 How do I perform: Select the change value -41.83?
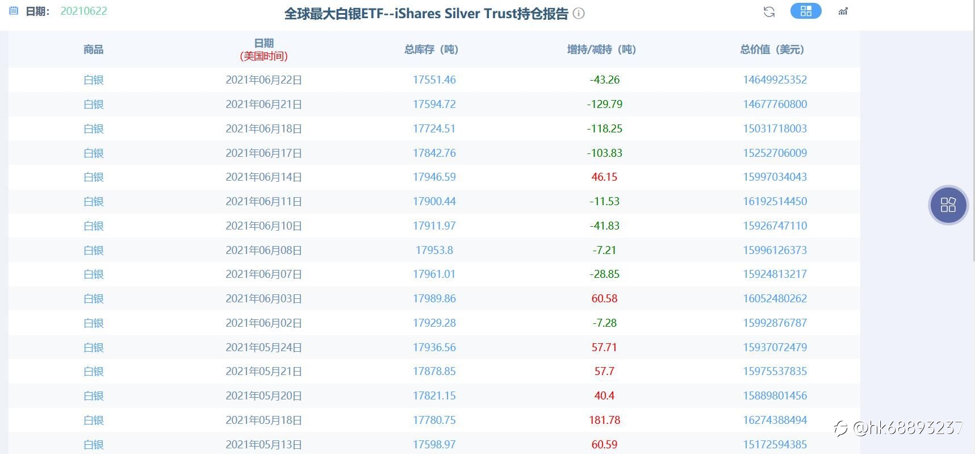point(605,226)
